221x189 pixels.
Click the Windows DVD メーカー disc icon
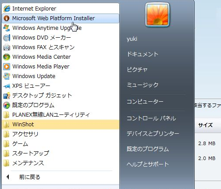point(7,38)
